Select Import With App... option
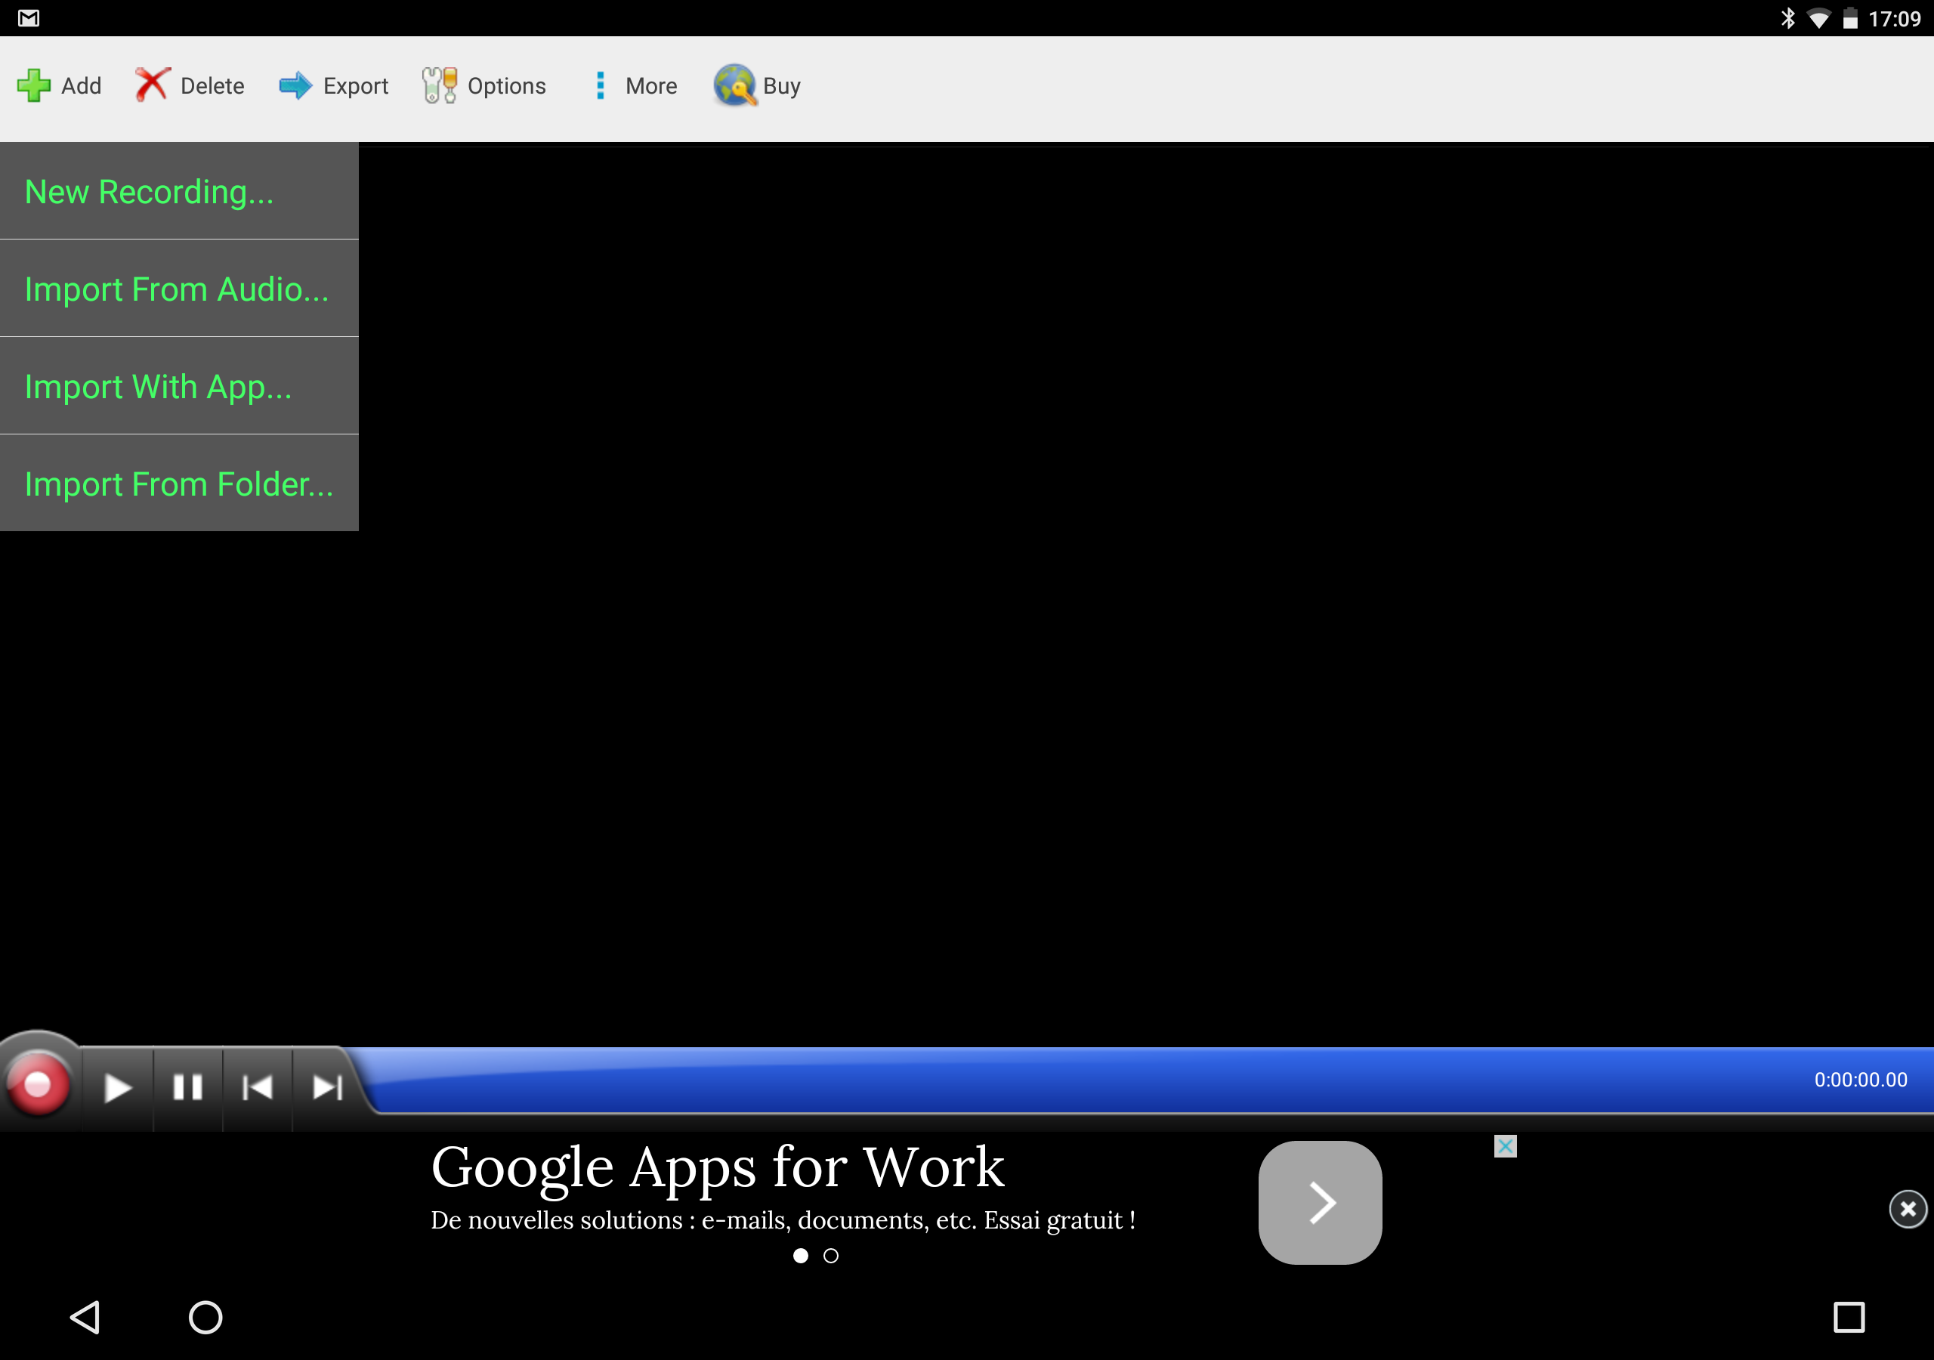 [x=159, y=387]
